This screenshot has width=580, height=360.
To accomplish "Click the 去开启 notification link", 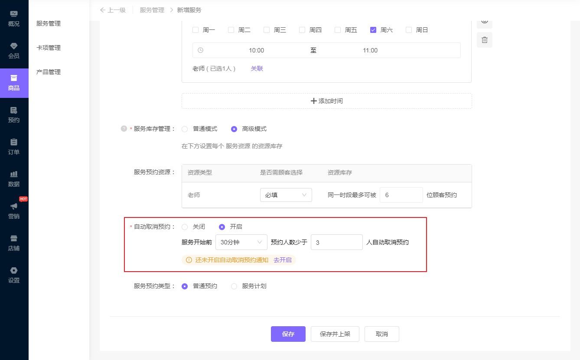I will [283, 260].
